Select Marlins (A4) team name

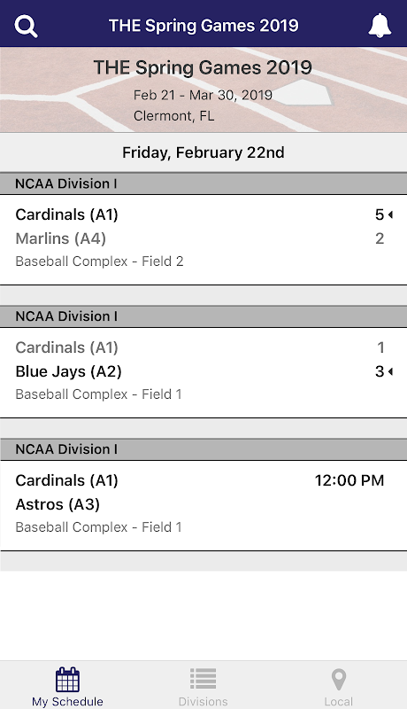(60, 238)
